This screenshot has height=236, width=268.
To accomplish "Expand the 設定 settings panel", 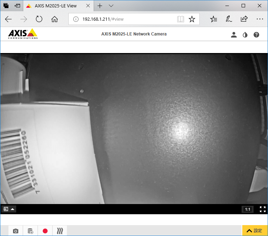I will tap(255, 230).
